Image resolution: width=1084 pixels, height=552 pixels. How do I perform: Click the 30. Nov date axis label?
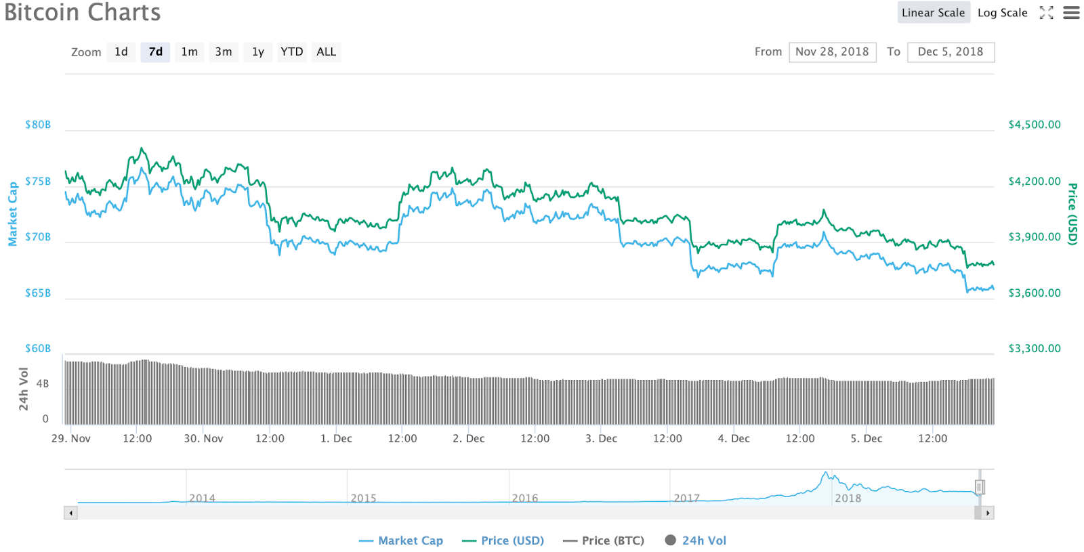tap(203, 439)
